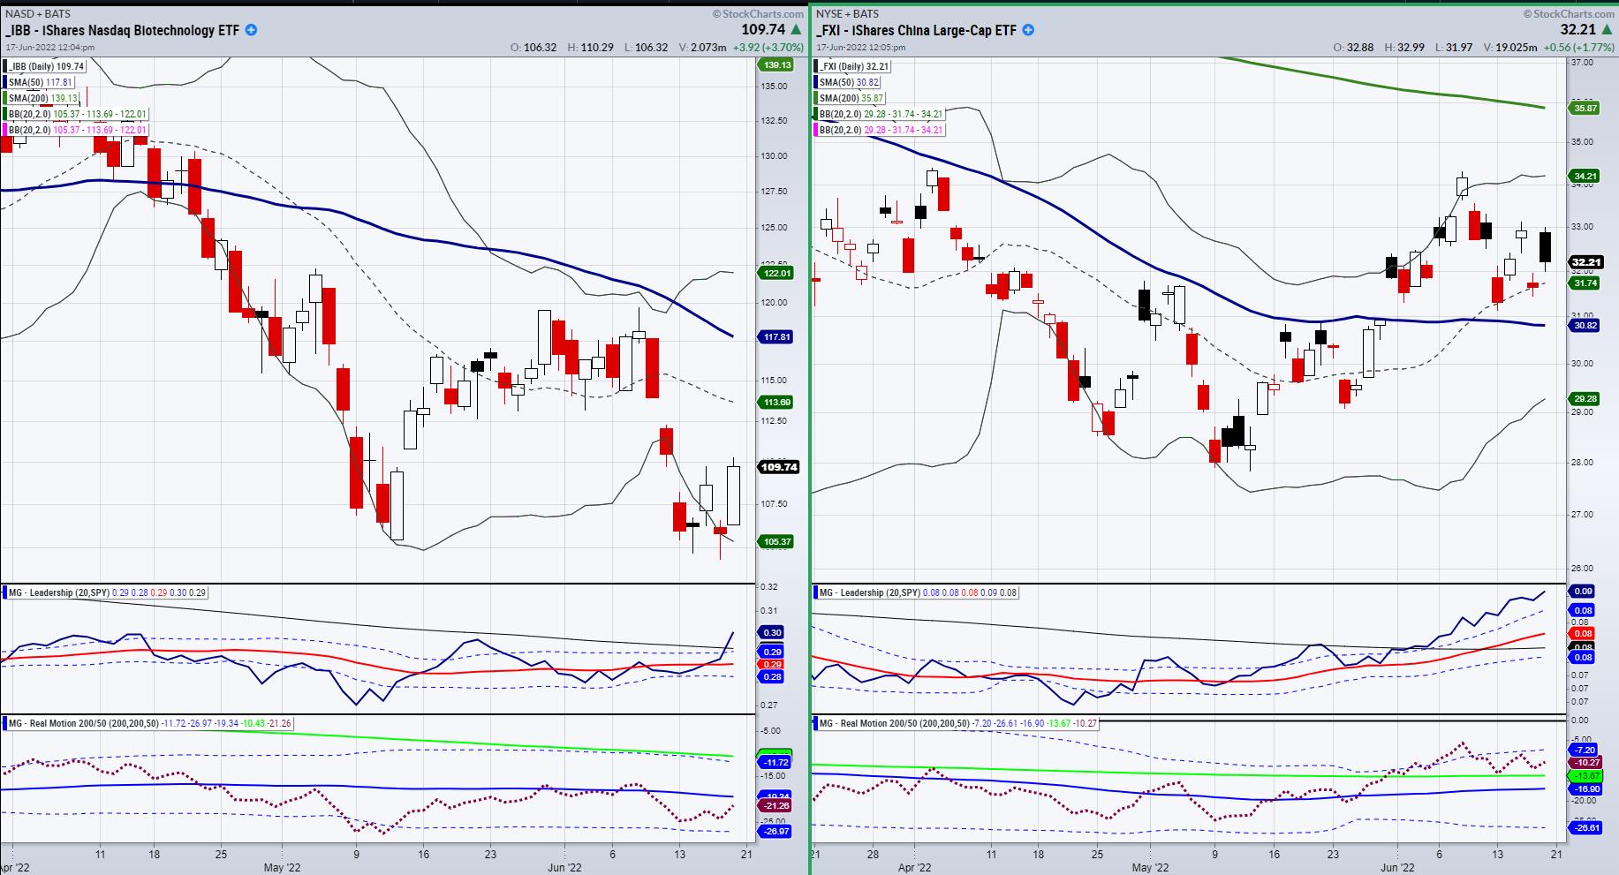Click the StockCharts.com watermark on IBB chart
This screenshot has width=1619, height=875.
coord(753,13)
